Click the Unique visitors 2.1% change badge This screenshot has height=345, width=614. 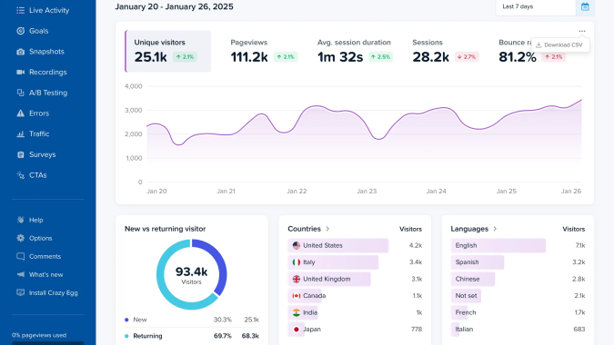(185, 57)
